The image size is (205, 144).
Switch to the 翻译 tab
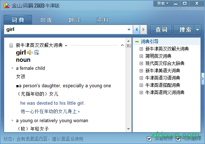[74, 20]
